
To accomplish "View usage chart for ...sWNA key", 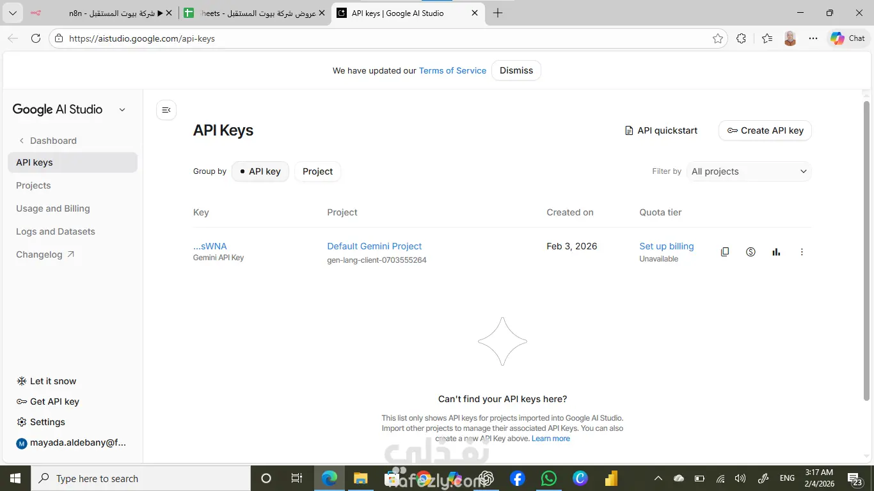I will [776, 252].
